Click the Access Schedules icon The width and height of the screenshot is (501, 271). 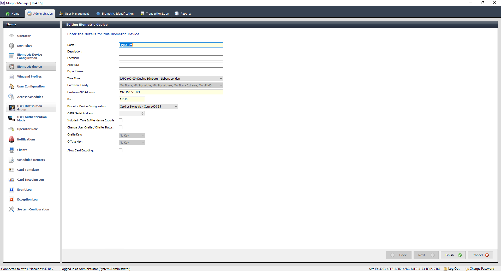[11, 97]
